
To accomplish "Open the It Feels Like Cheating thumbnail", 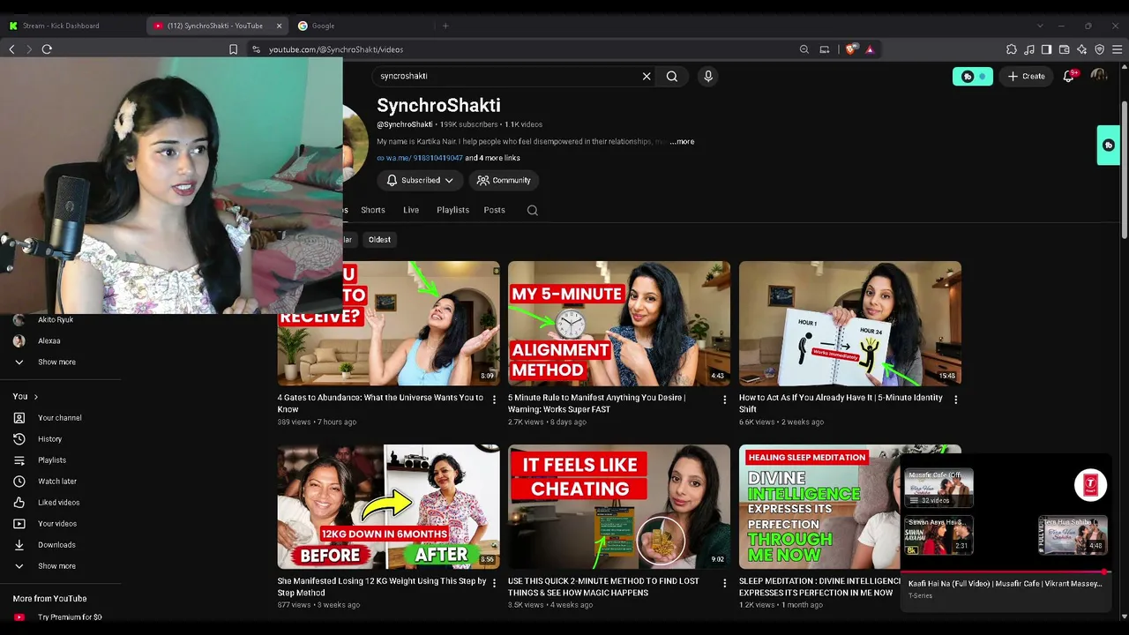I will [619, 506].
